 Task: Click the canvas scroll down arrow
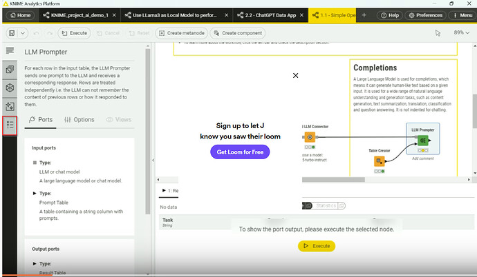tap(474, 174)
